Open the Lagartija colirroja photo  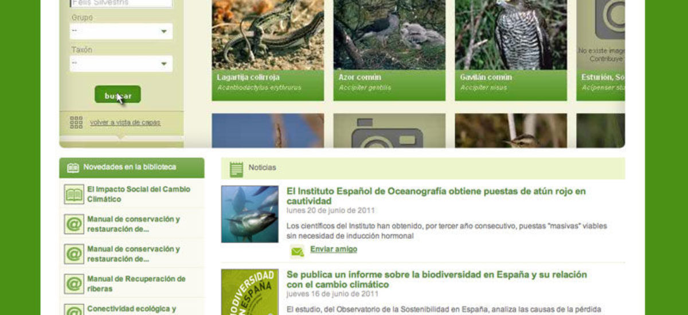pos(268,35)
